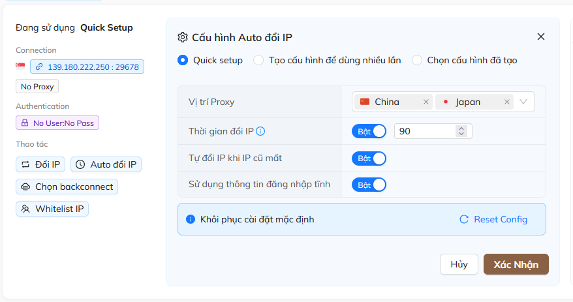
Task: Choose Chọn cấu hình đã tạo option
Action: (417, 60)
